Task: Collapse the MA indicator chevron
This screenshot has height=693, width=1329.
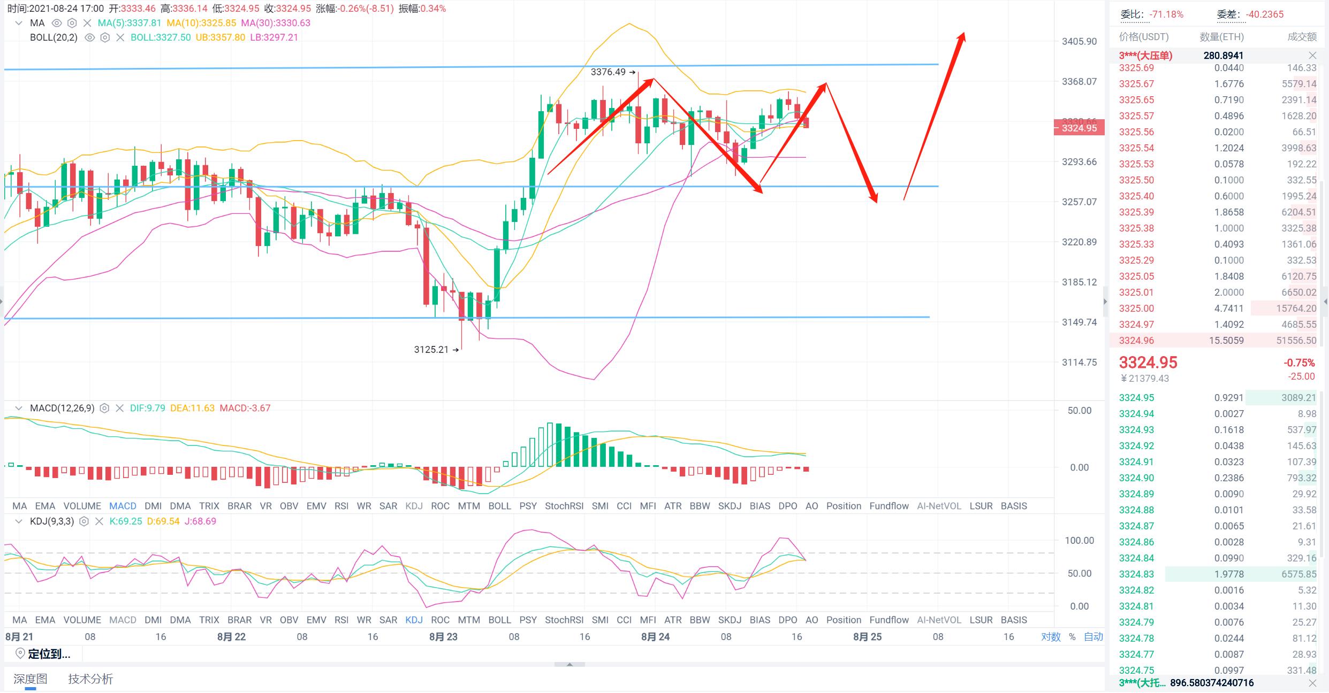Action: pos(19,23)
